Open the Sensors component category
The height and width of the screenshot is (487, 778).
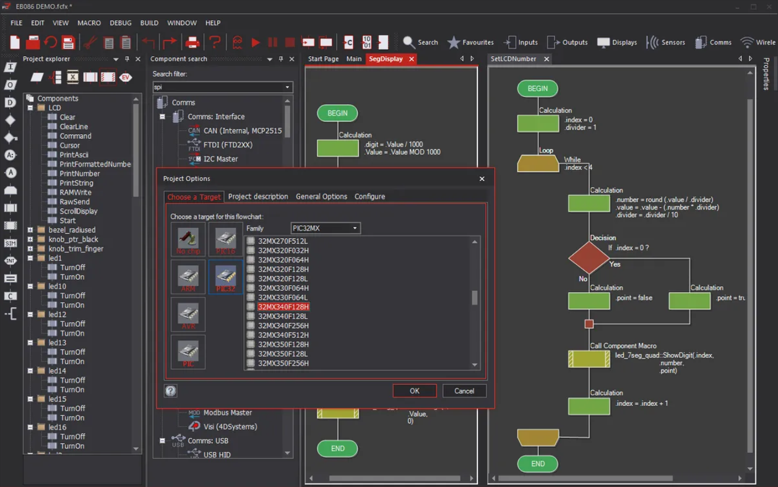click(665, 42)
